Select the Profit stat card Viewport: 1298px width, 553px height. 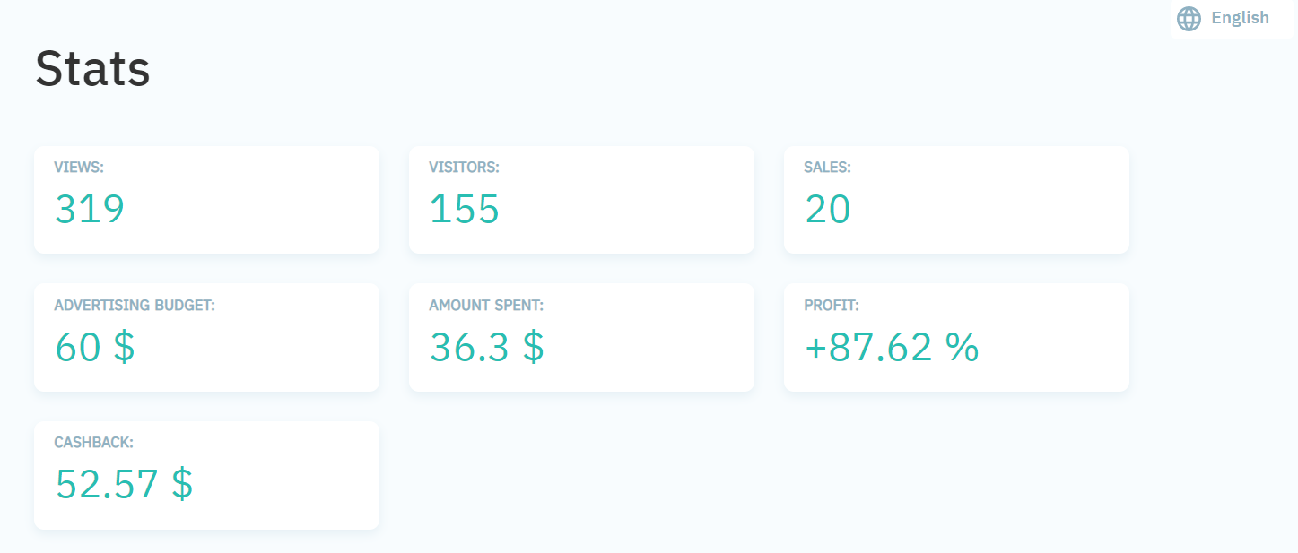[956, 337]
